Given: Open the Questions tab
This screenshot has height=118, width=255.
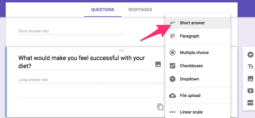Looking at the screenshot, I should (x=103, y=10).
